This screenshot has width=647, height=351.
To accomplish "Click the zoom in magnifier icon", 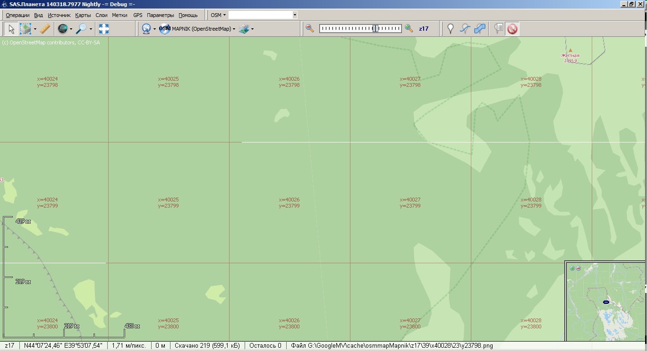I will coord(409,28).
